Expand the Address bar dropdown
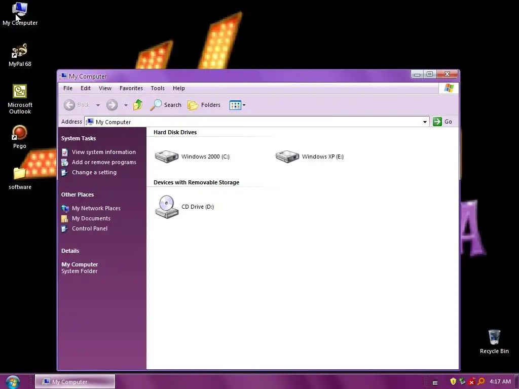 tap(425, 122)
